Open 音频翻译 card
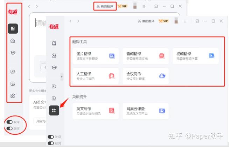This screenshot has height=147, width=229. click(x=146, y=56)
